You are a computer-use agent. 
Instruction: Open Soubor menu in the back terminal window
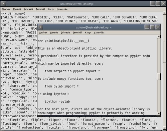pos(6,9)
